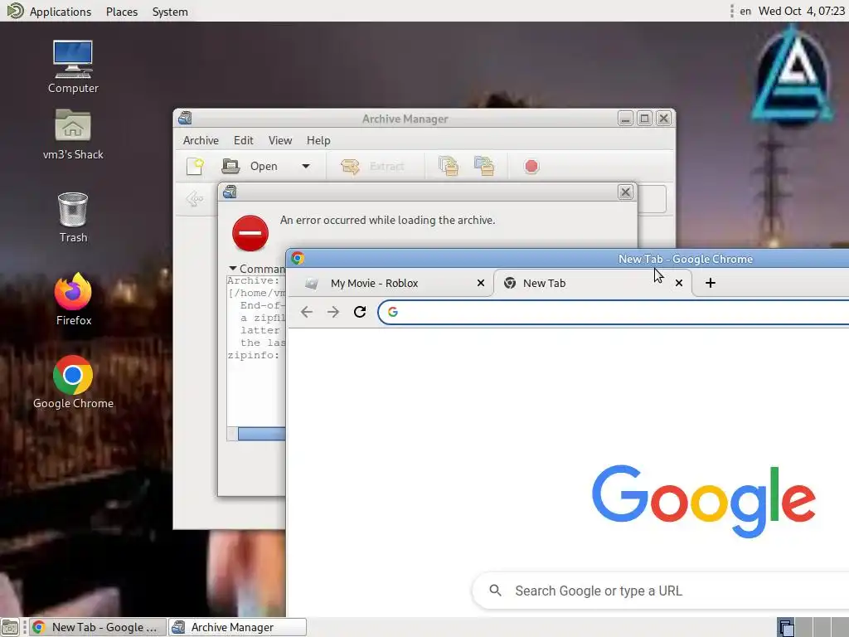Switch to Archive Manager taskbar entry
The height and width of the screenshot is (637, 849).
pyautogui.click(x=238, y=627)
